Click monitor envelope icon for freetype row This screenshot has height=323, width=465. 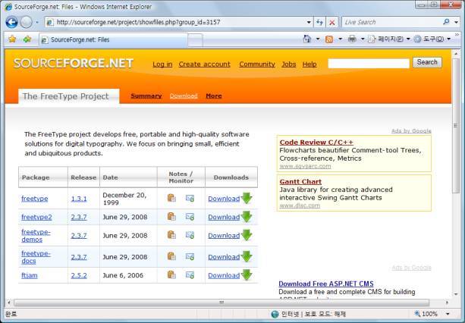pyautogui.click(x=190, y=198)
